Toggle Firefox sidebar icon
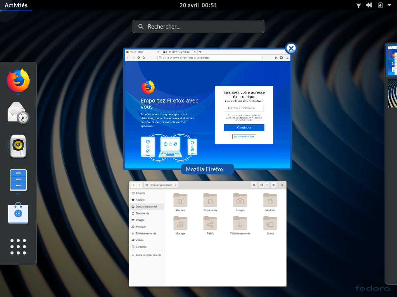This screenshot has height=297, width=397. [x=281, y=58]
